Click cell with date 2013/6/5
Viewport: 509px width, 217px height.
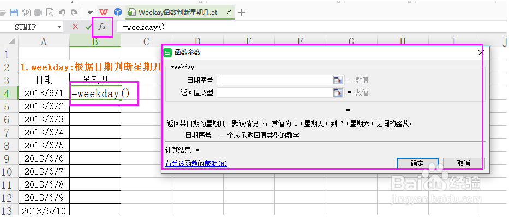tap(44, 145)
